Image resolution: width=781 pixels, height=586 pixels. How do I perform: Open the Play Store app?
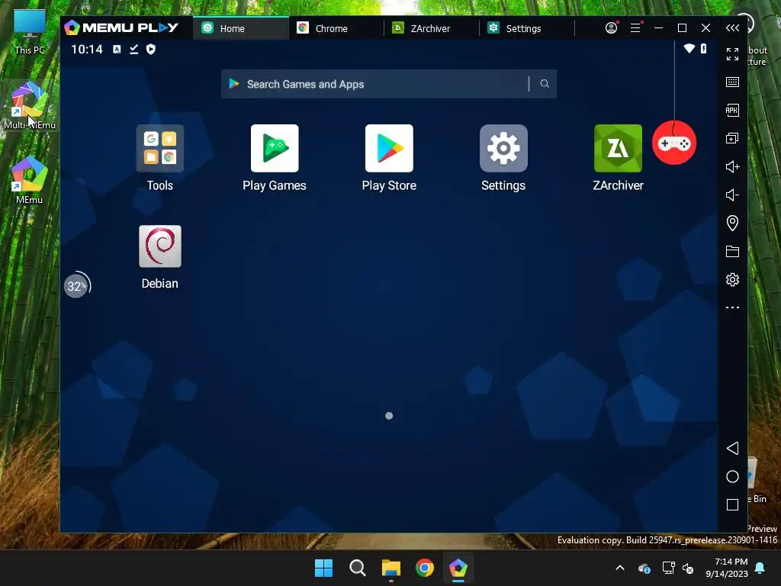click(389, 149)
